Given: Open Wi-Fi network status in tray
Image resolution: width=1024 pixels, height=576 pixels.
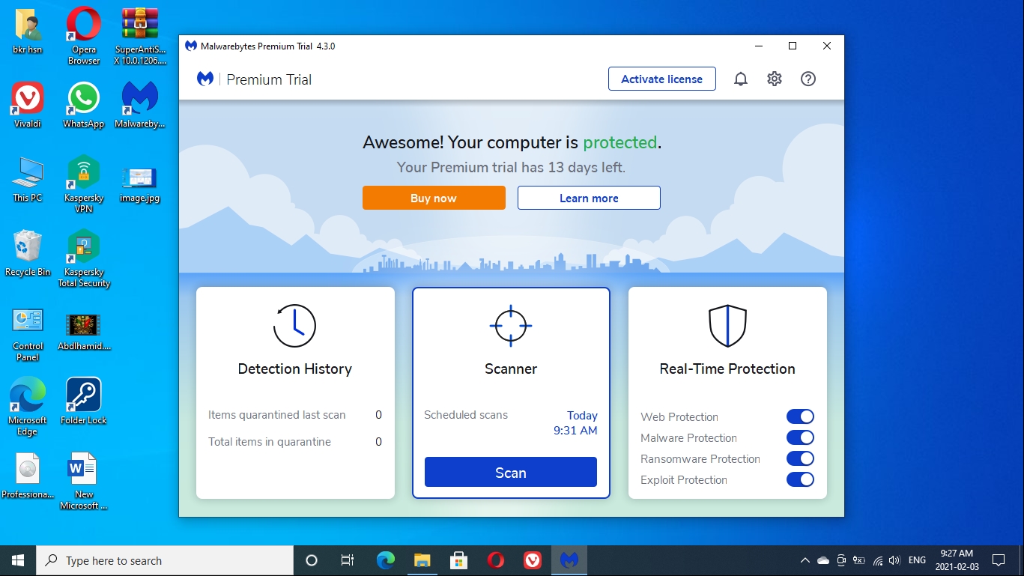Looking at the screenshot, I should coord(877,560).
